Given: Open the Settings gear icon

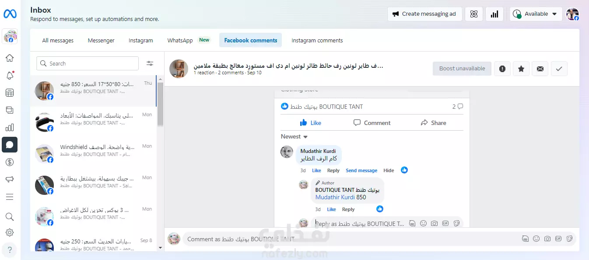Looking at the screenshot, I should (x=10, y=232).
